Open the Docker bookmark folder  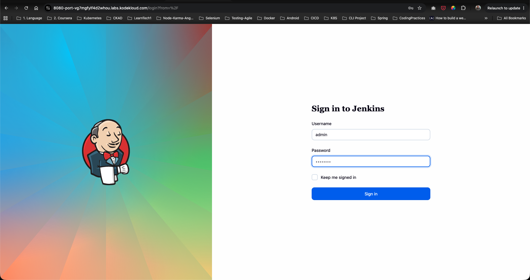click(x=266, y=18)
